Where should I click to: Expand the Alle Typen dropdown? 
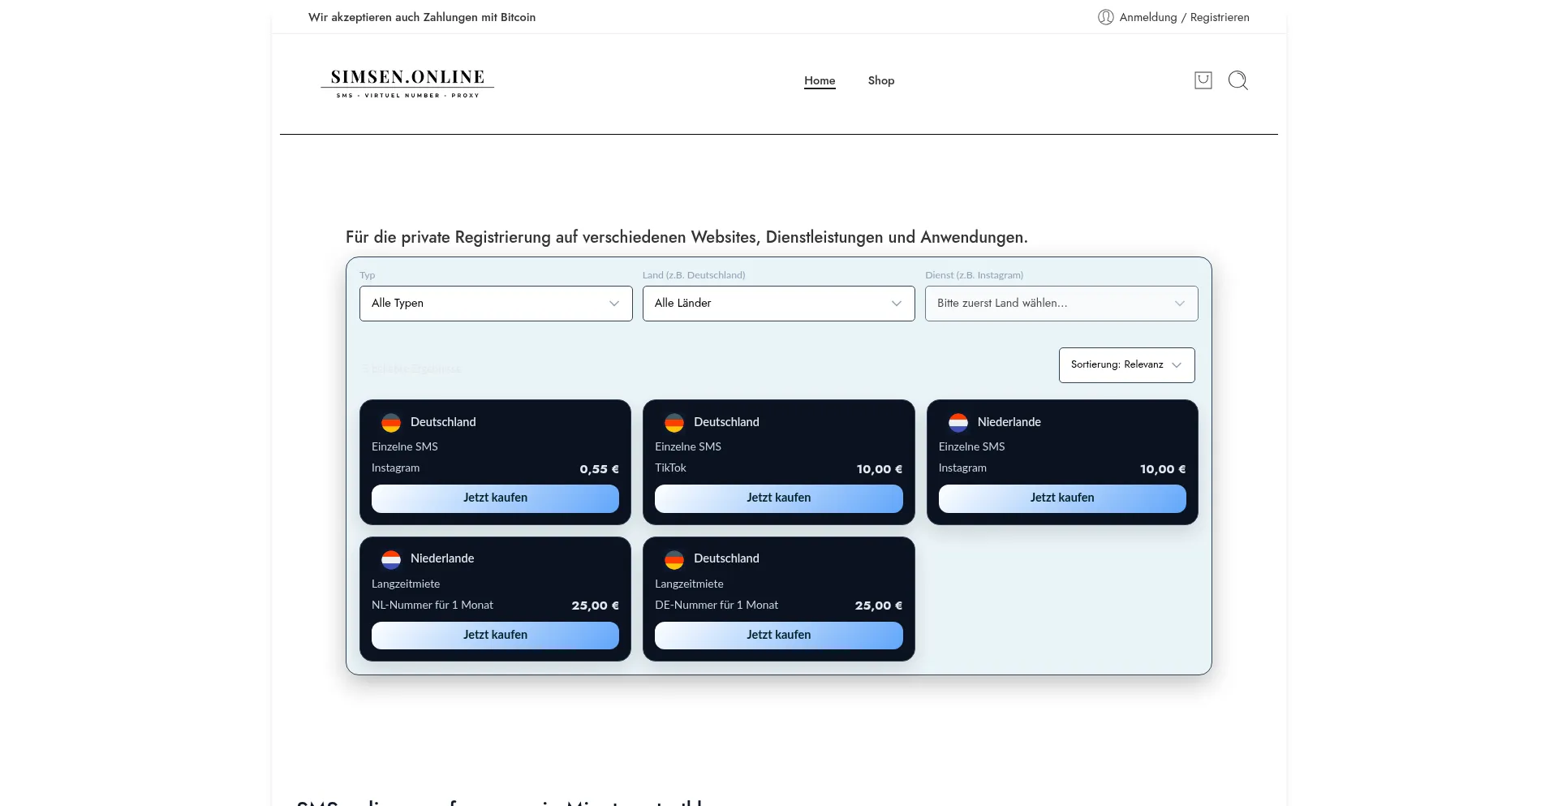click(496, 304)
